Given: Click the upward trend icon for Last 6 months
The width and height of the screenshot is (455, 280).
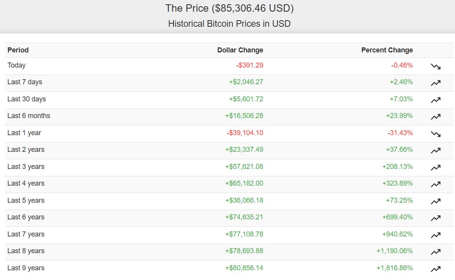Looking at the screenshot, I should coord(436,117).
